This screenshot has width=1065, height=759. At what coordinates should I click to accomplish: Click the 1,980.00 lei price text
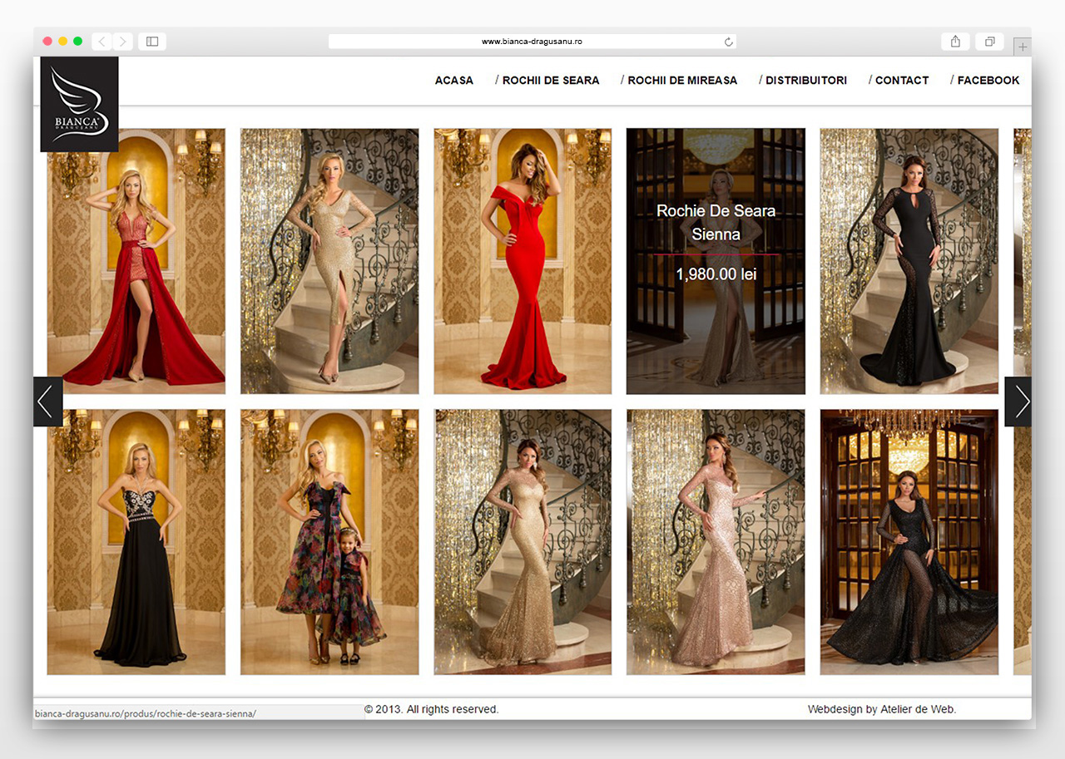tap(716, 274)
